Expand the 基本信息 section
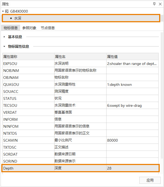The width and height of the screenshot is (164, 187). pos(4,37)
